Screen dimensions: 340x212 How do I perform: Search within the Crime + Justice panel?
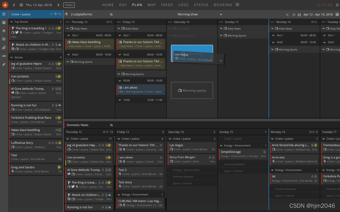point(51,14)
